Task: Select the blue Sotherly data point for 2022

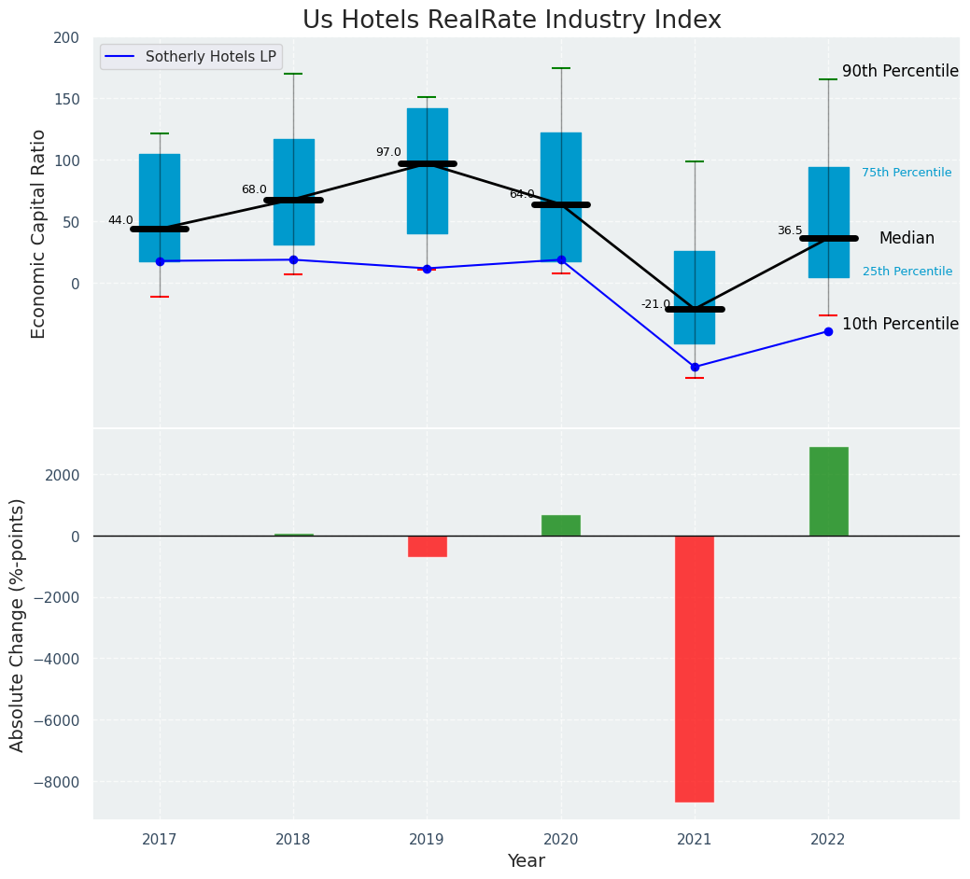Action: pyautogui.click(x=828, y=331)
